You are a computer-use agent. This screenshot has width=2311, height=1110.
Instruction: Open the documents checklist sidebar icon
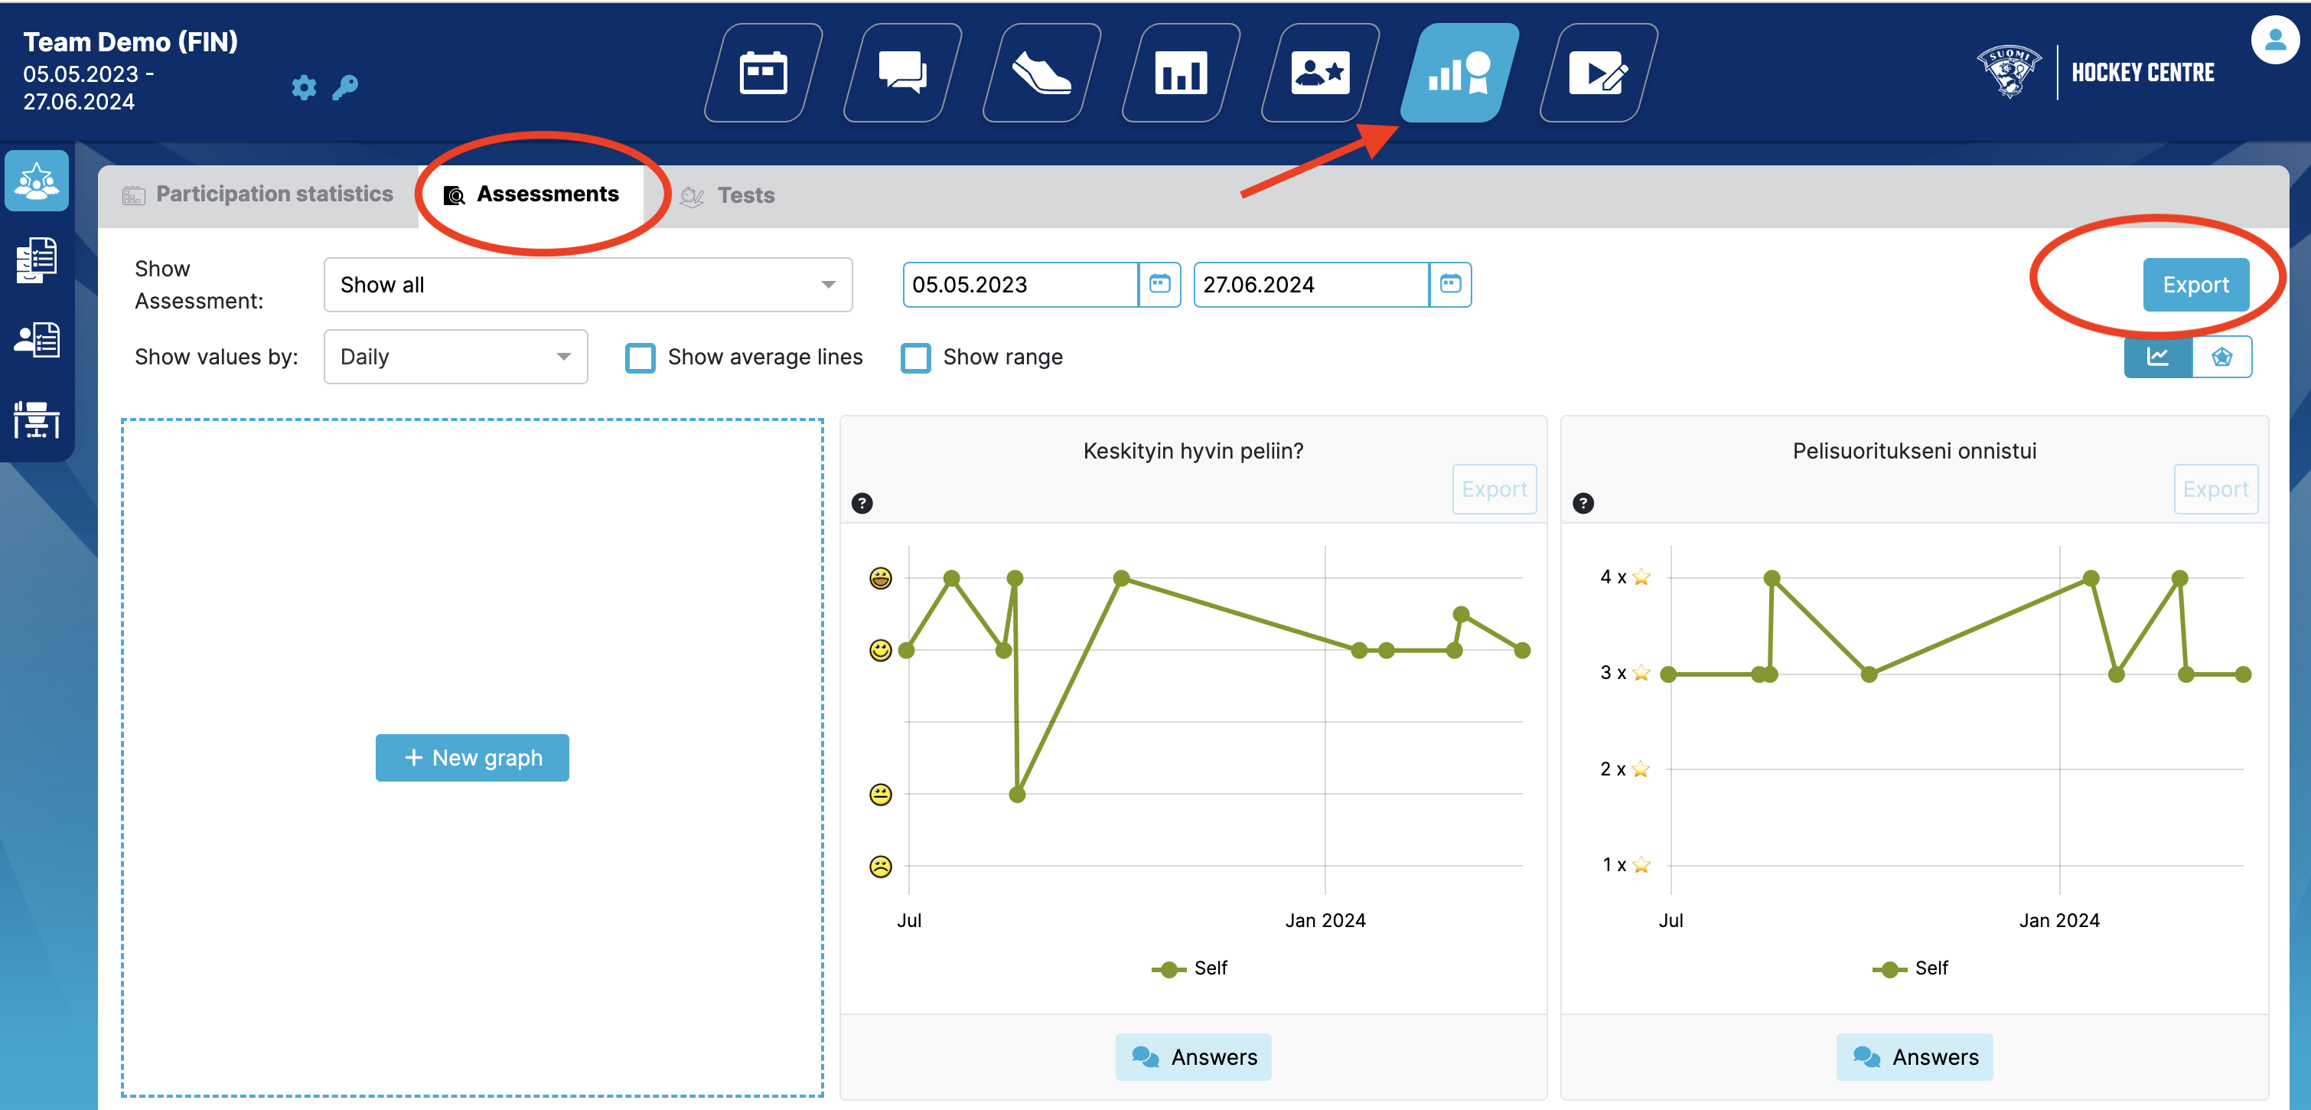coord(37,260)
